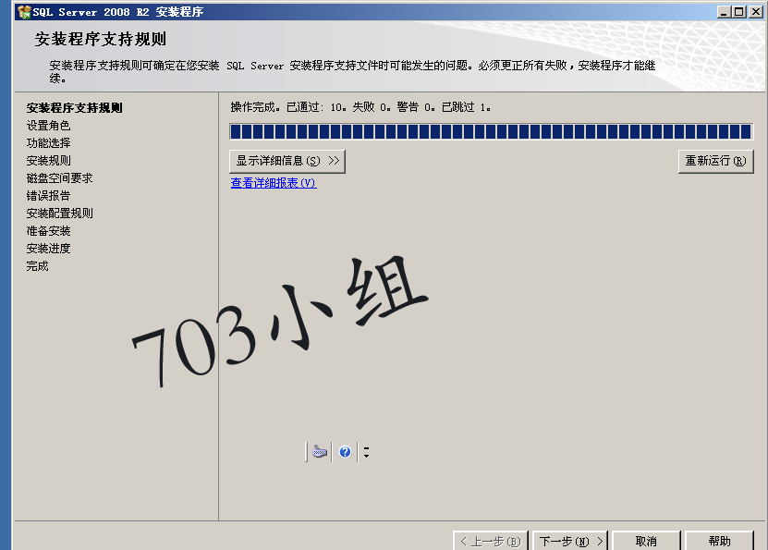Close the SQL Server setup window
Image resolution: width=768 pixels, height=550 pixels.
755,12
